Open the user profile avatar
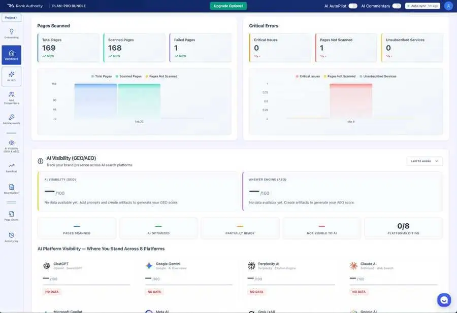The height and width of the screenshot is (313, 457). coord(448,6)
